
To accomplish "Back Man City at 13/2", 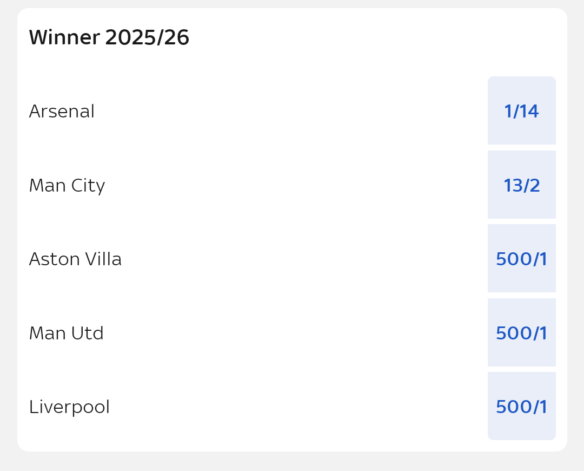I will pyautogui.click(x=521, y=185).
